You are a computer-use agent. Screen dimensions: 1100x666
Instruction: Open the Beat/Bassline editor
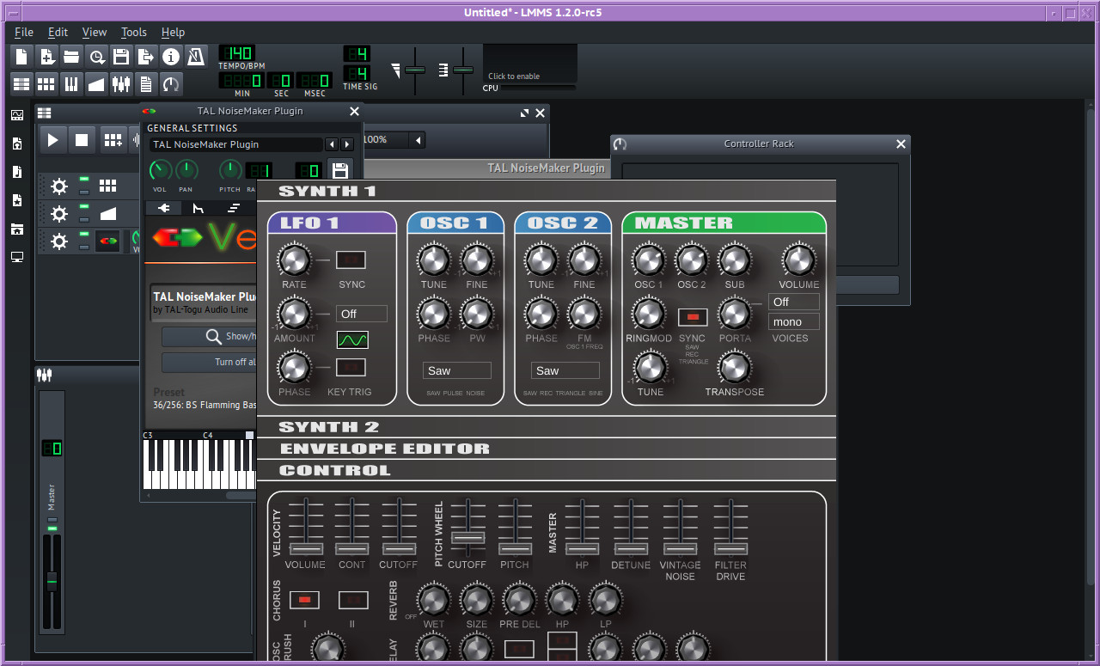coord(46,83)
